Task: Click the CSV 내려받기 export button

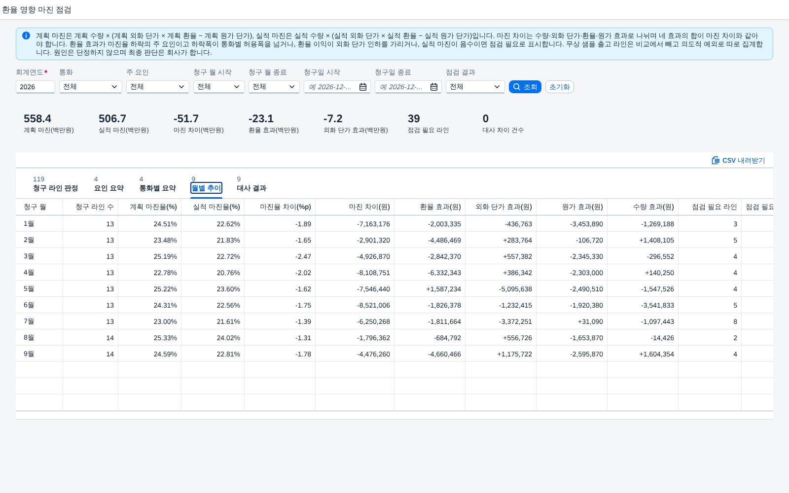Action: coord(738,160)
